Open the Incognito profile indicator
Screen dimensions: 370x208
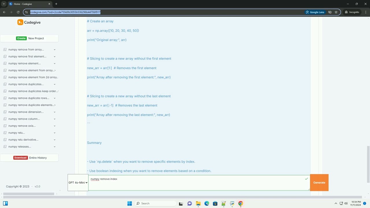(x=352, y=12)
